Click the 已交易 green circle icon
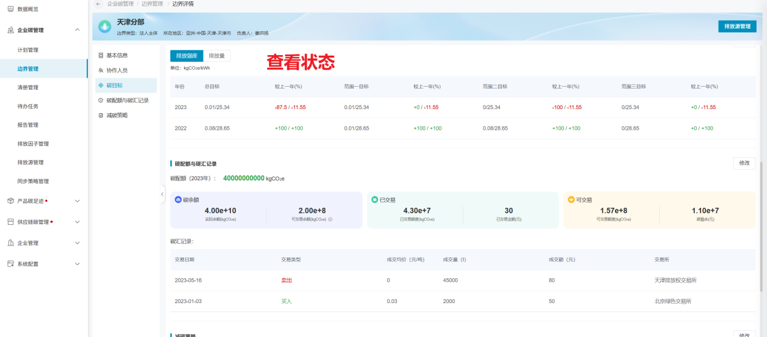 374,199
